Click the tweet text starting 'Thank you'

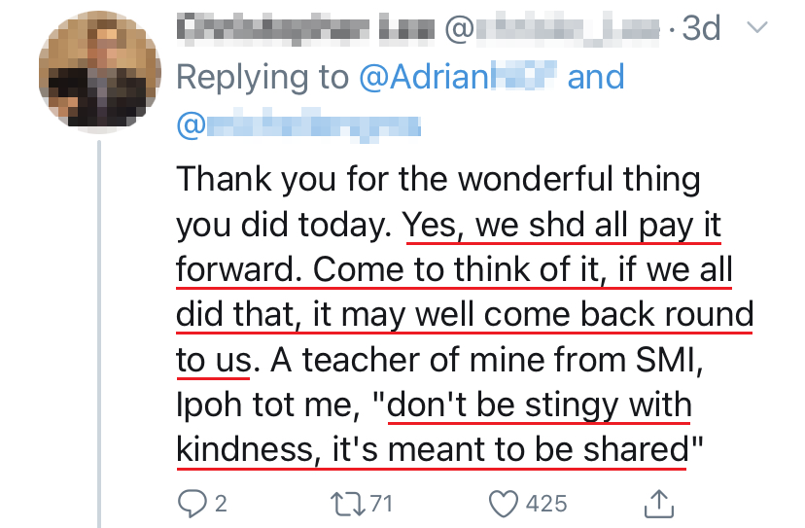click(x=437, y=180)
